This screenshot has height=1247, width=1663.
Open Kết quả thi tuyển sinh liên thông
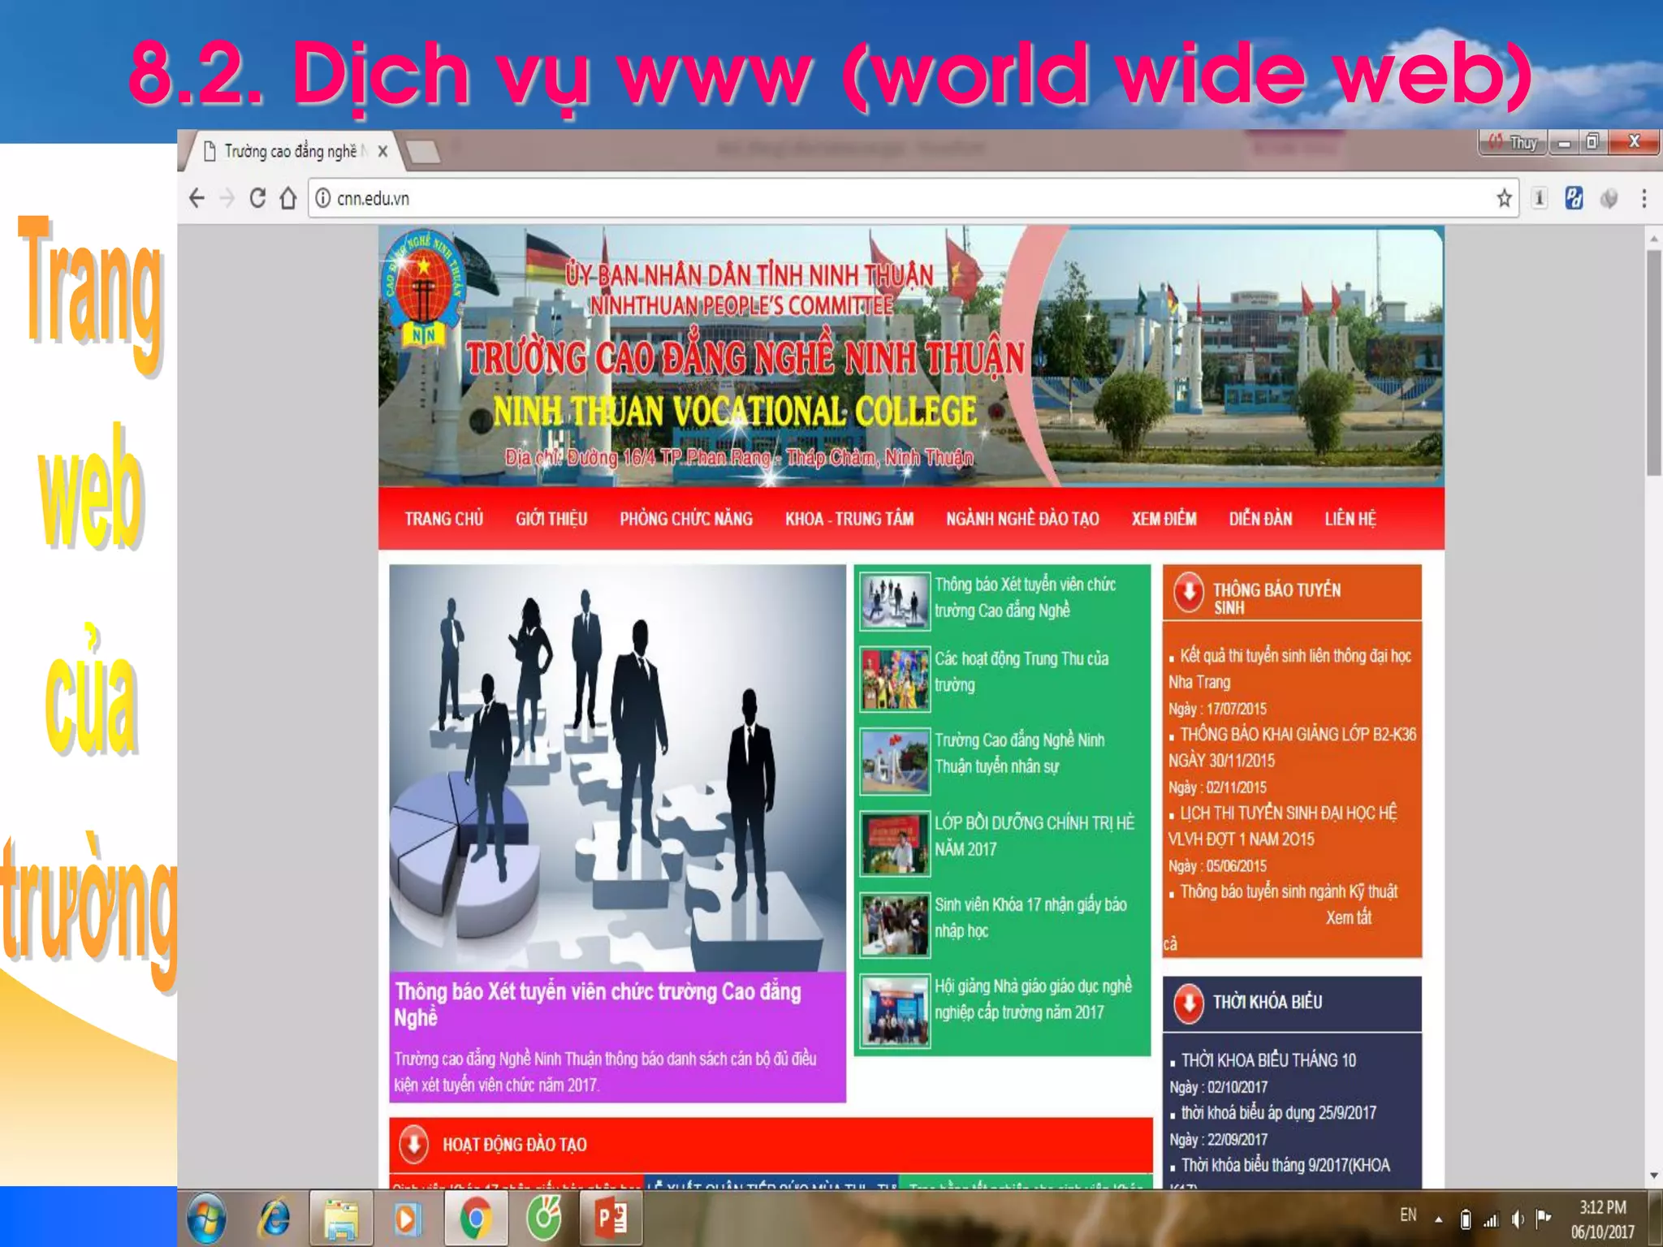tap(1290, 668)
